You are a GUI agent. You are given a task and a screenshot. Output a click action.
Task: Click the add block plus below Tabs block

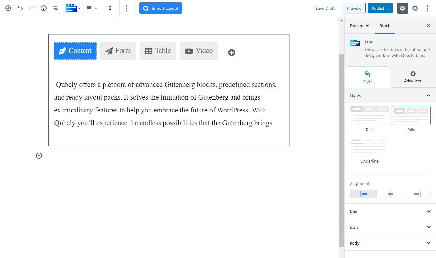pos(39,156)
